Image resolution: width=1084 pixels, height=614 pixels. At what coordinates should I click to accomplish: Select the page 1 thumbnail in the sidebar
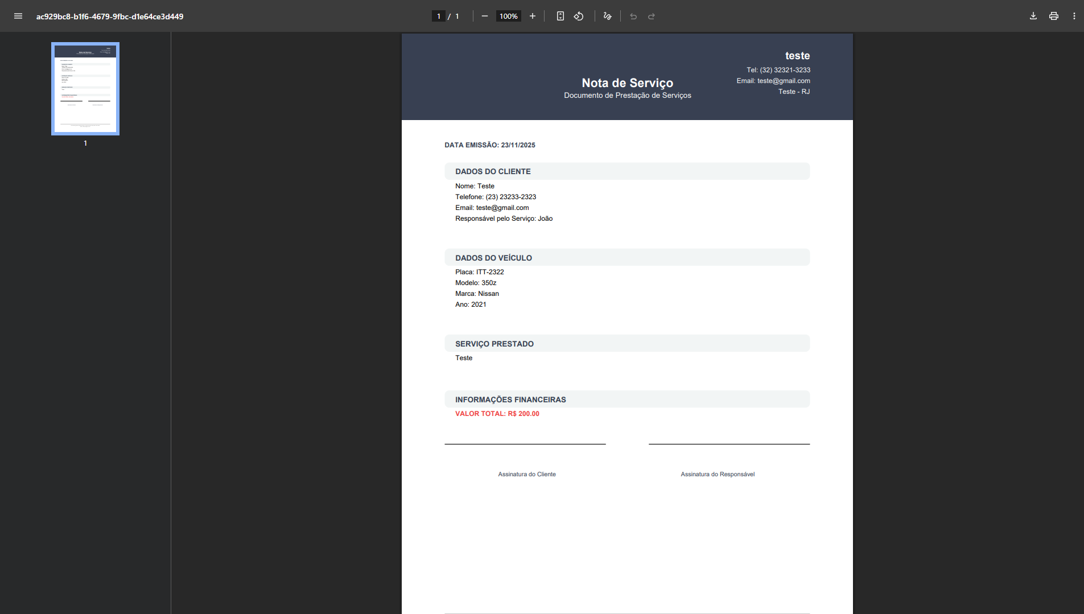coord(85,89)
